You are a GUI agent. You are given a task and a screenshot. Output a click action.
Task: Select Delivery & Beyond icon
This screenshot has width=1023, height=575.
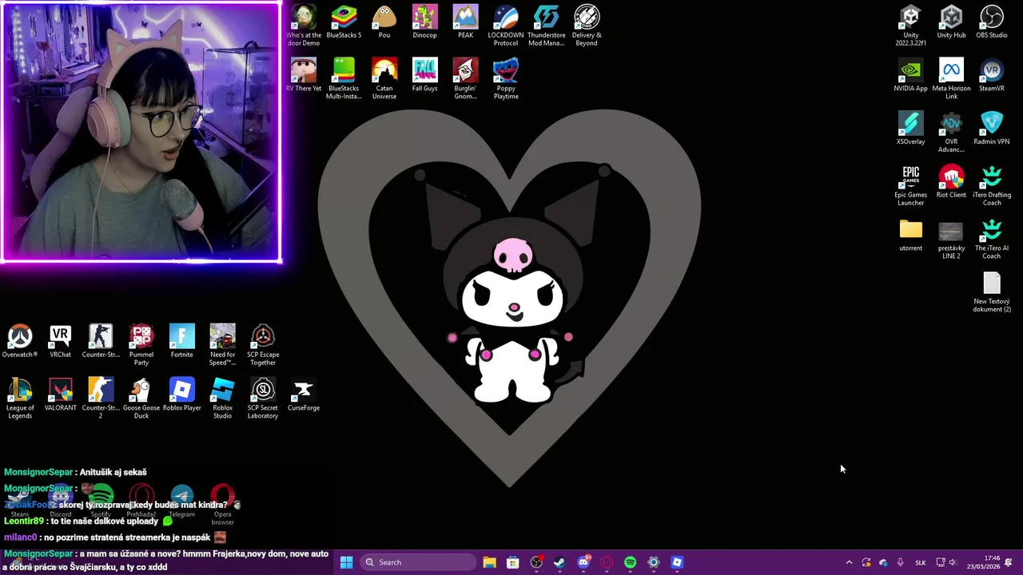[x=587, y=25]
